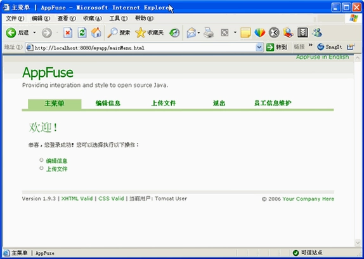Click the 编辑信息 link in the list
This screenshot has width=364, height=259.
pos(56,161)
